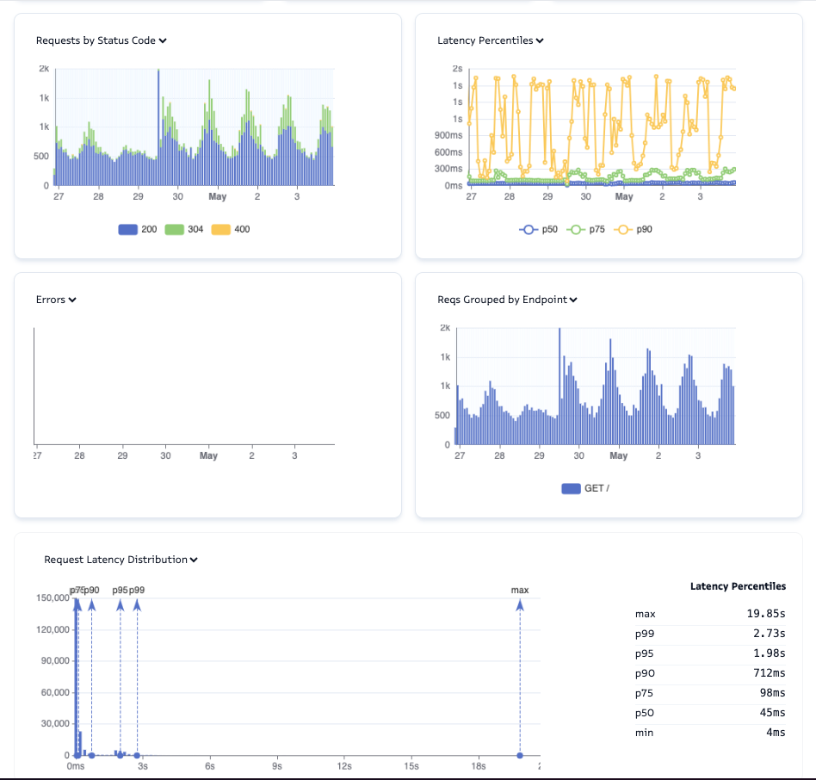Click the GET / legend swatch icon
Screen dimensions: 816x780
point(570,488)
